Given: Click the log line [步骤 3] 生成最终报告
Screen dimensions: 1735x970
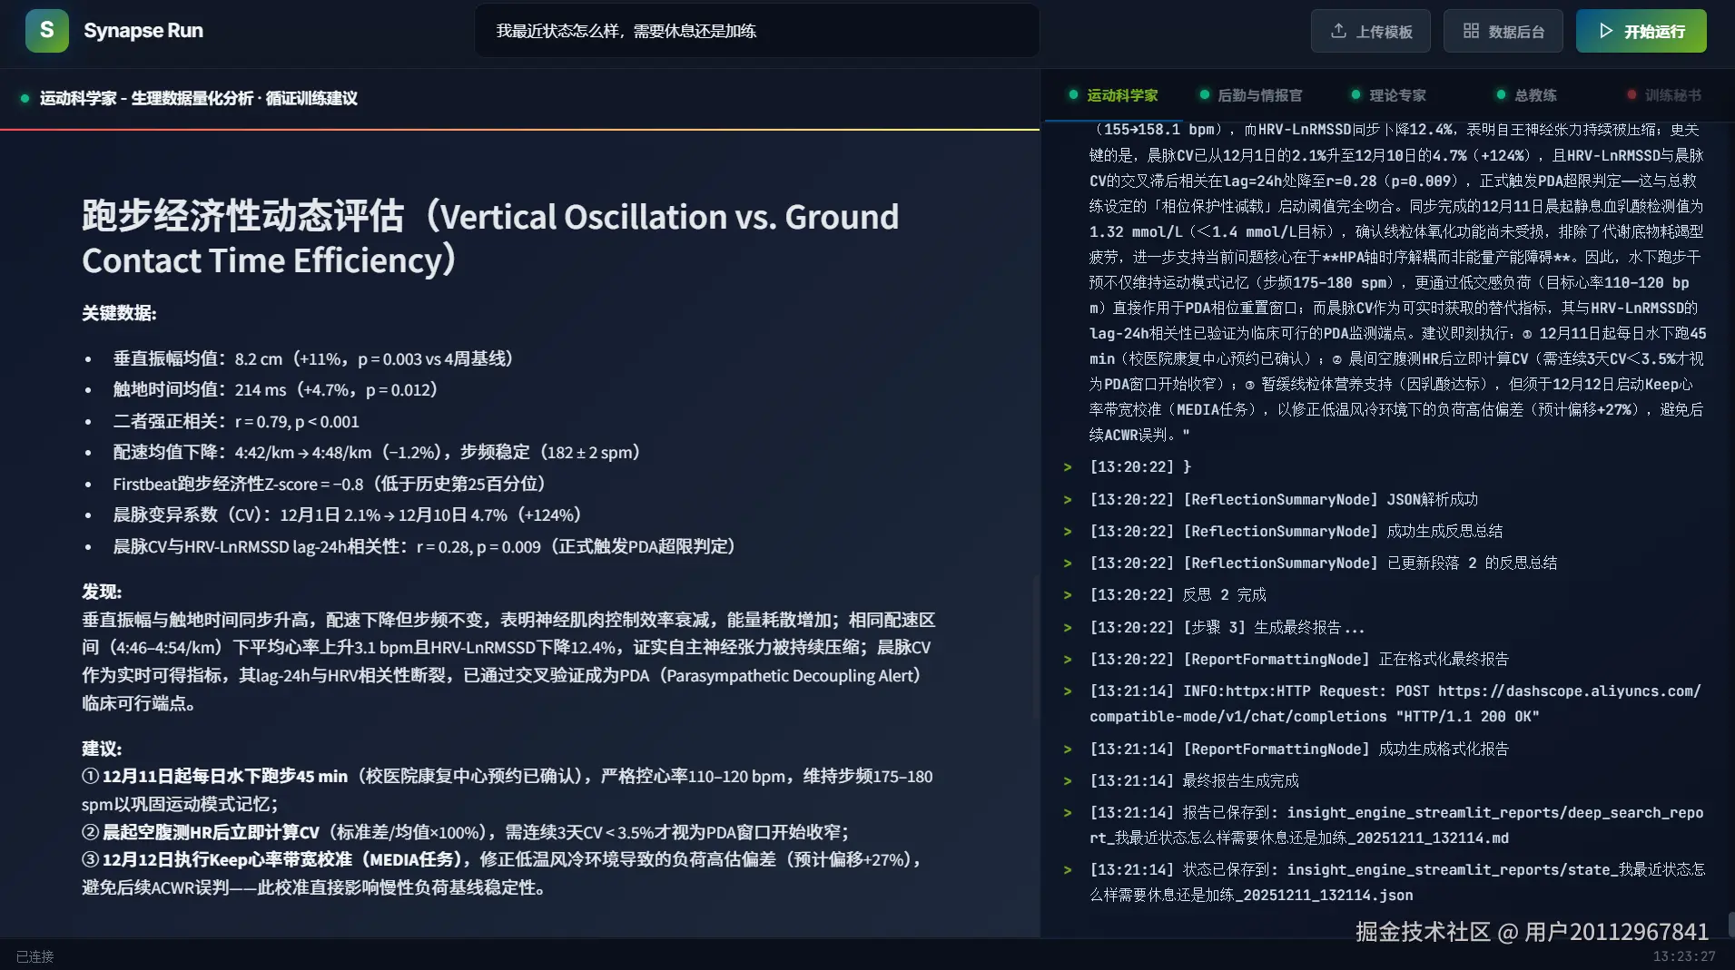Looking at the screenshot, I should (x=1227, y=627).
